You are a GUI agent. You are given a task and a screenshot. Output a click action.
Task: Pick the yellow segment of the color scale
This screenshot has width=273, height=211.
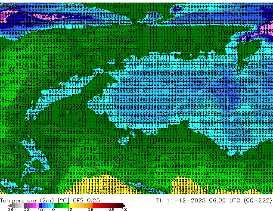tap(70, 205)
